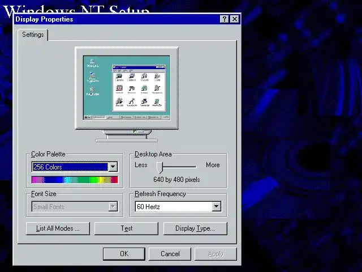The image size is (362, 272).
Task: Open the Refresh Frequency dropdown arrow
Action: tap(216, 206)
